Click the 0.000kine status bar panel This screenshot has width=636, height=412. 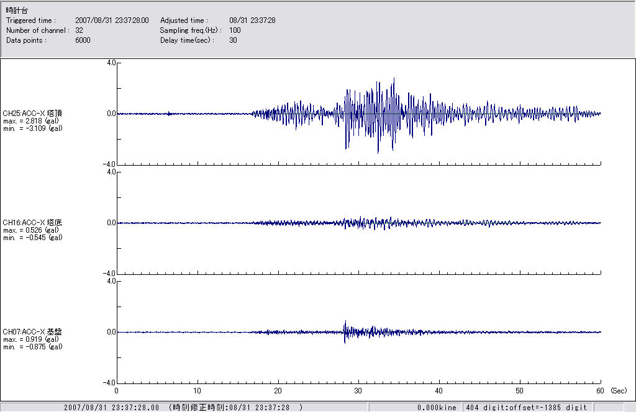(436, 407)
